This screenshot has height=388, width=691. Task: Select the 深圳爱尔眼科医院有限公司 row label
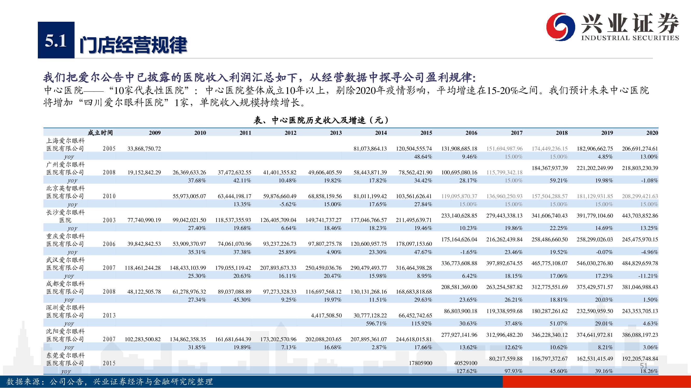pos(66,311)
